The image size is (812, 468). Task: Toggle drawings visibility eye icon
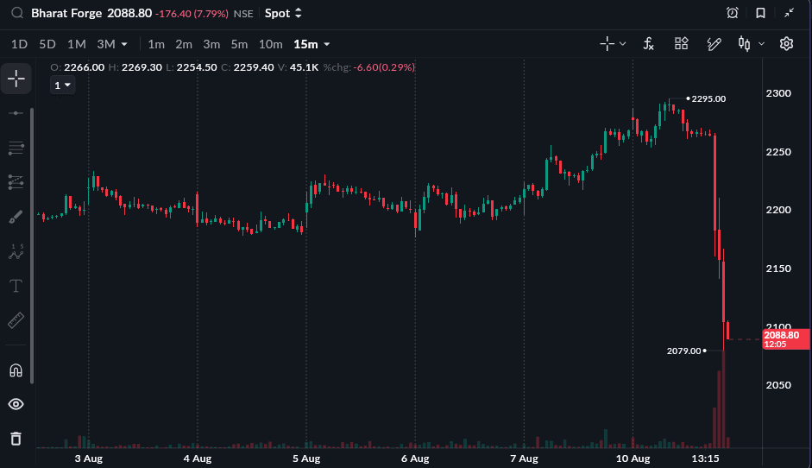[x=16, y=404]
